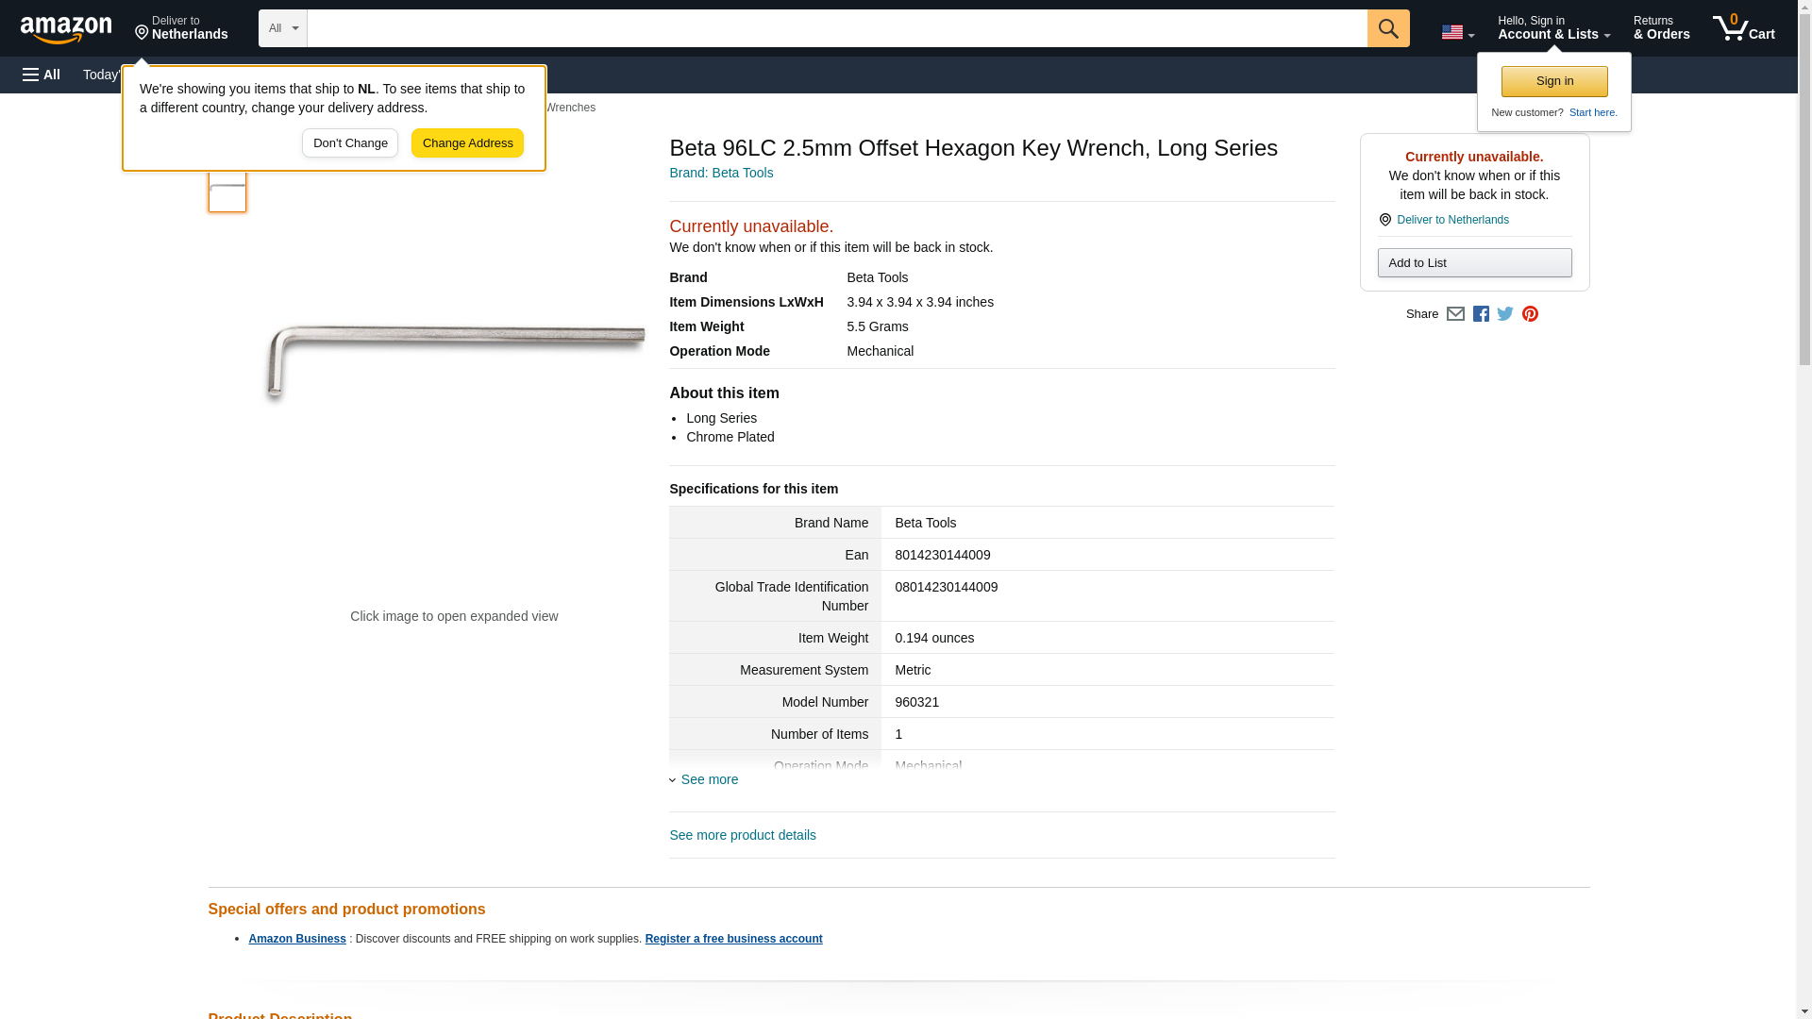This screenshot has width=1812, height=1019.
Task: Share on Pinterest icon
Action: click(x=1530, y=314)
